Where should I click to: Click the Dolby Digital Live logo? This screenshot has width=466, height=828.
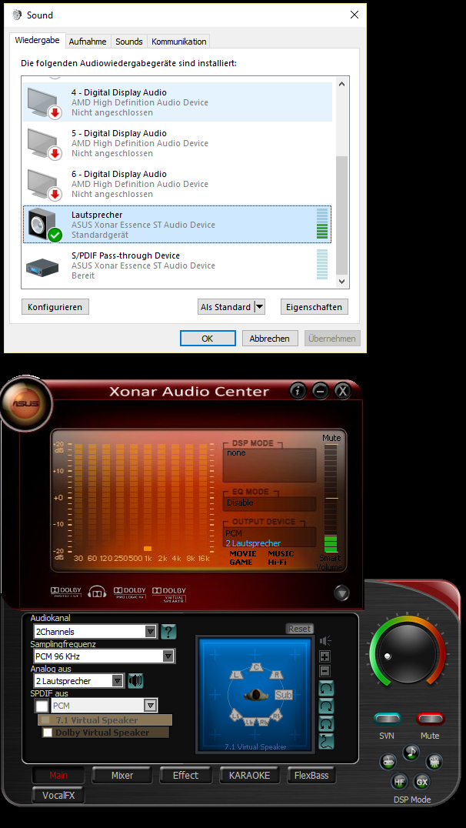point(66,592)
